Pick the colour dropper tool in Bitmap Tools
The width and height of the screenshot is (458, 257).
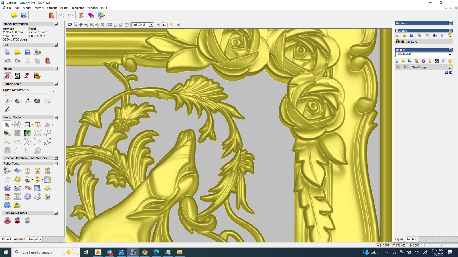(x=28, y=101)
